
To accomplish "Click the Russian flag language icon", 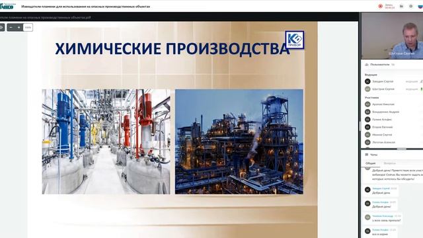I will 420,6.
